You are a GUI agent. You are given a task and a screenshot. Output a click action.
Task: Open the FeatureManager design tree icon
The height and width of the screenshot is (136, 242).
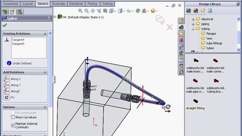[x=5, y=12]
